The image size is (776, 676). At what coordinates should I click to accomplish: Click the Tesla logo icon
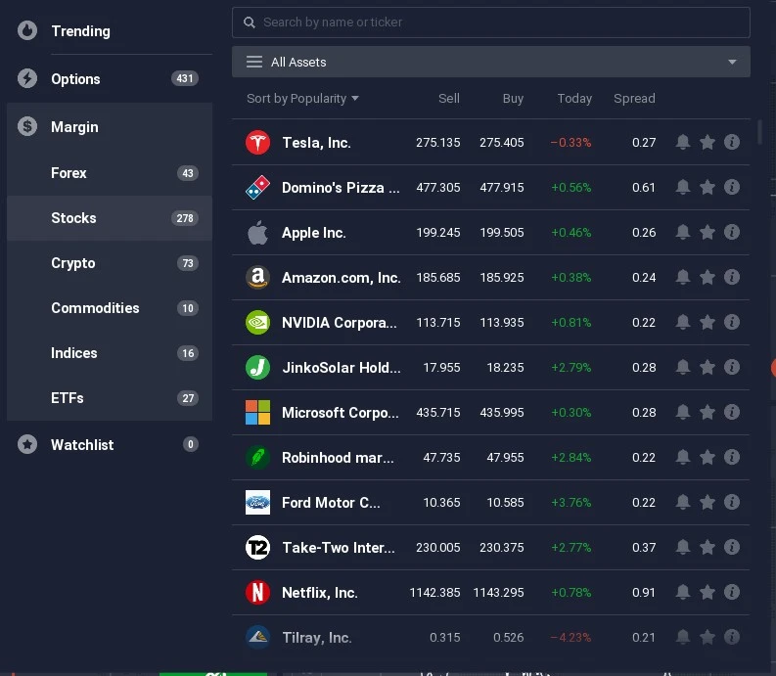pos(257,143)
